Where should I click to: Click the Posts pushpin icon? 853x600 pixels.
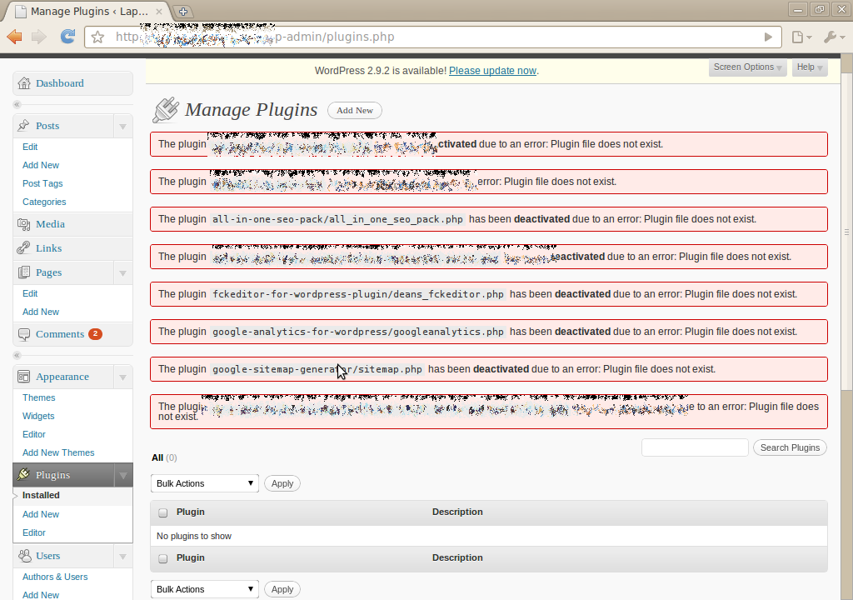coord(23,126)
